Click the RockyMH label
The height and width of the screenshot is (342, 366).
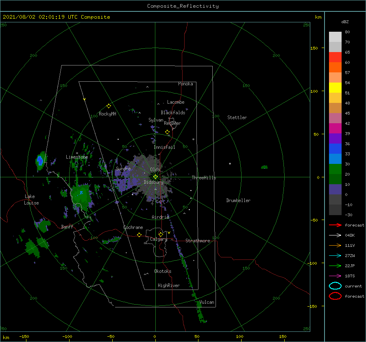pyautogui.click(x=107, y=114)
